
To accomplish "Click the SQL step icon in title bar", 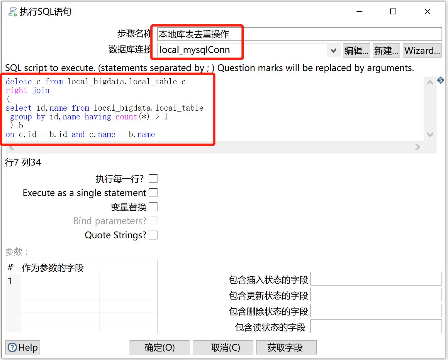I will [12, 12].
